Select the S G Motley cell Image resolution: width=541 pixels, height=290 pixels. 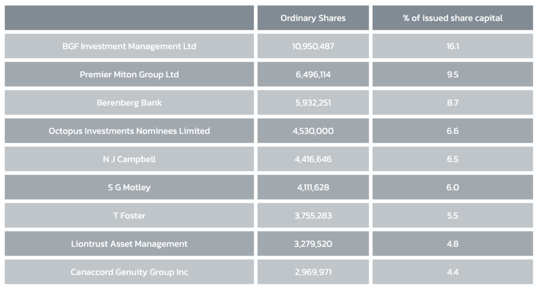[x=129, y=187]
